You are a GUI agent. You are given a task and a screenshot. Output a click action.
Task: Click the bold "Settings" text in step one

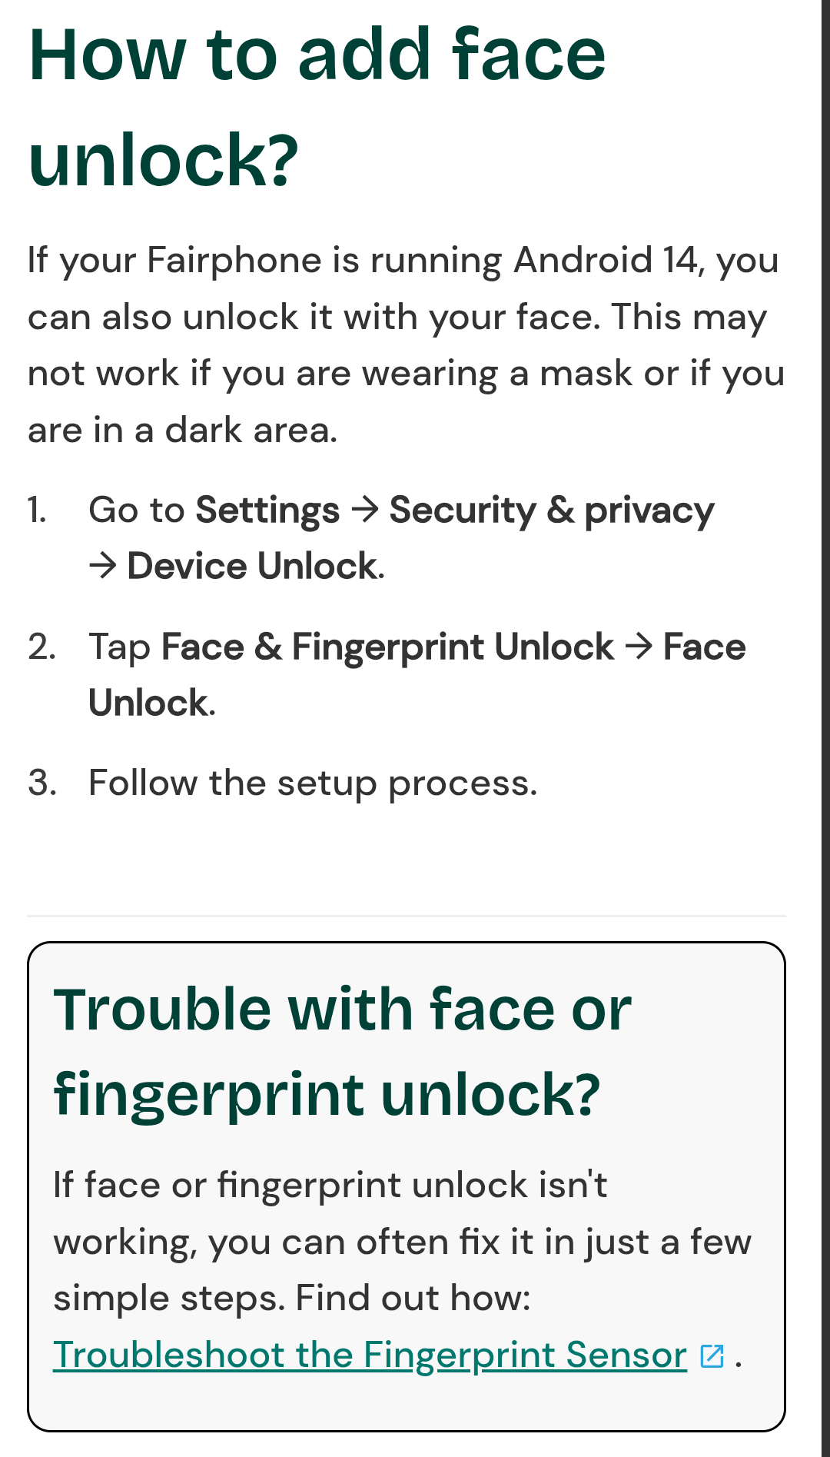(267, 511)
